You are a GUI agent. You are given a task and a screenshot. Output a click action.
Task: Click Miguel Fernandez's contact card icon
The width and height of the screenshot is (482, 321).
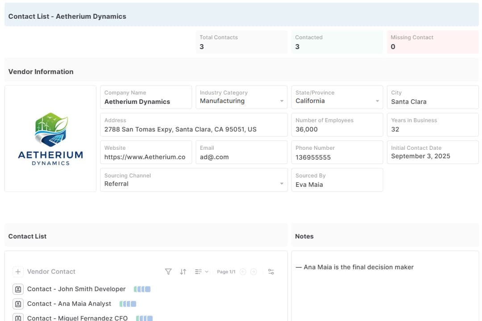[x=18, y=317]
